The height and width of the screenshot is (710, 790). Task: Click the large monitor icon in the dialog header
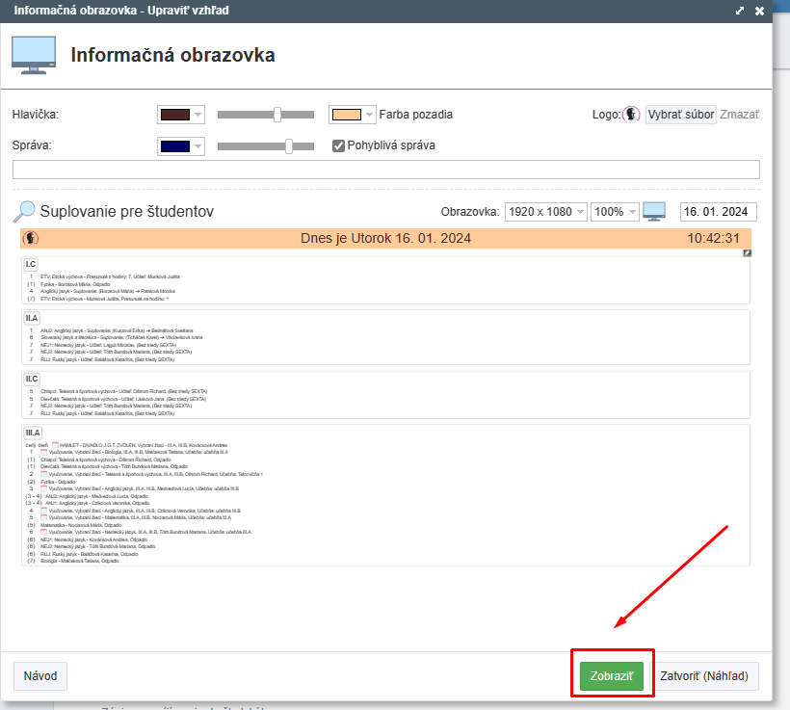point(33,55)
